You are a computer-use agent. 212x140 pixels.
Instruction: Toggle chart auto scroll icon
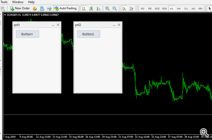124,8
